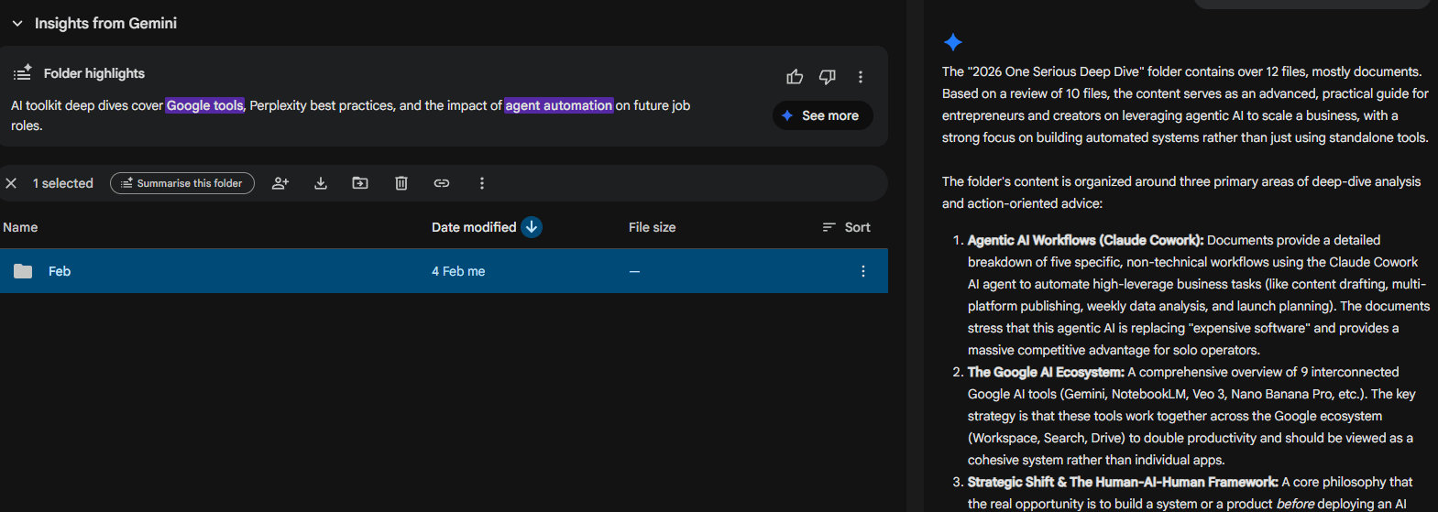Open more actions in selection toolbar
The image size is (1438, 512).
(x=482, y=183)
